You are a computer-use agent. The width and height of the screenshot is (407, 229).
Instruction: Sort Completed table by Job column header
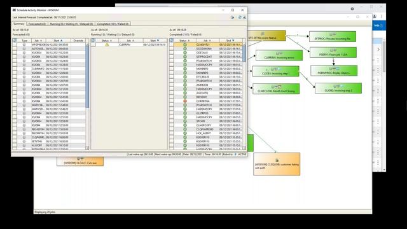[x=207, y=41]
